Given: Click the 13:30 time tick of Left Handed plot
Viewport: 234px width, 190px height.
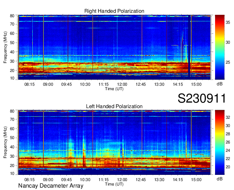Looking at the screenshot, I should point(159,180).
